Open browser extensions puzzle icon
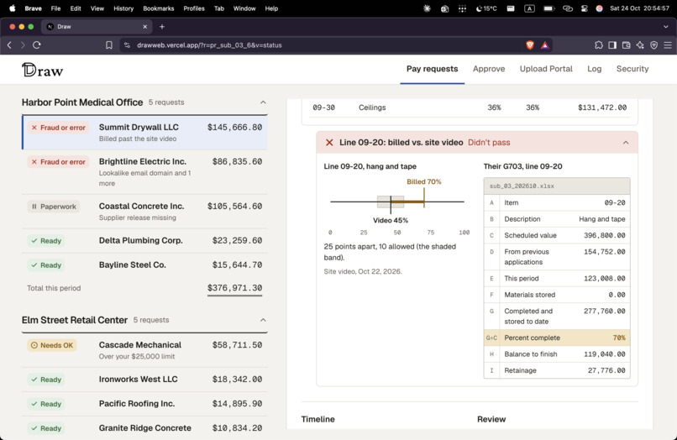 pyautogui.click(x=598, y=45)
